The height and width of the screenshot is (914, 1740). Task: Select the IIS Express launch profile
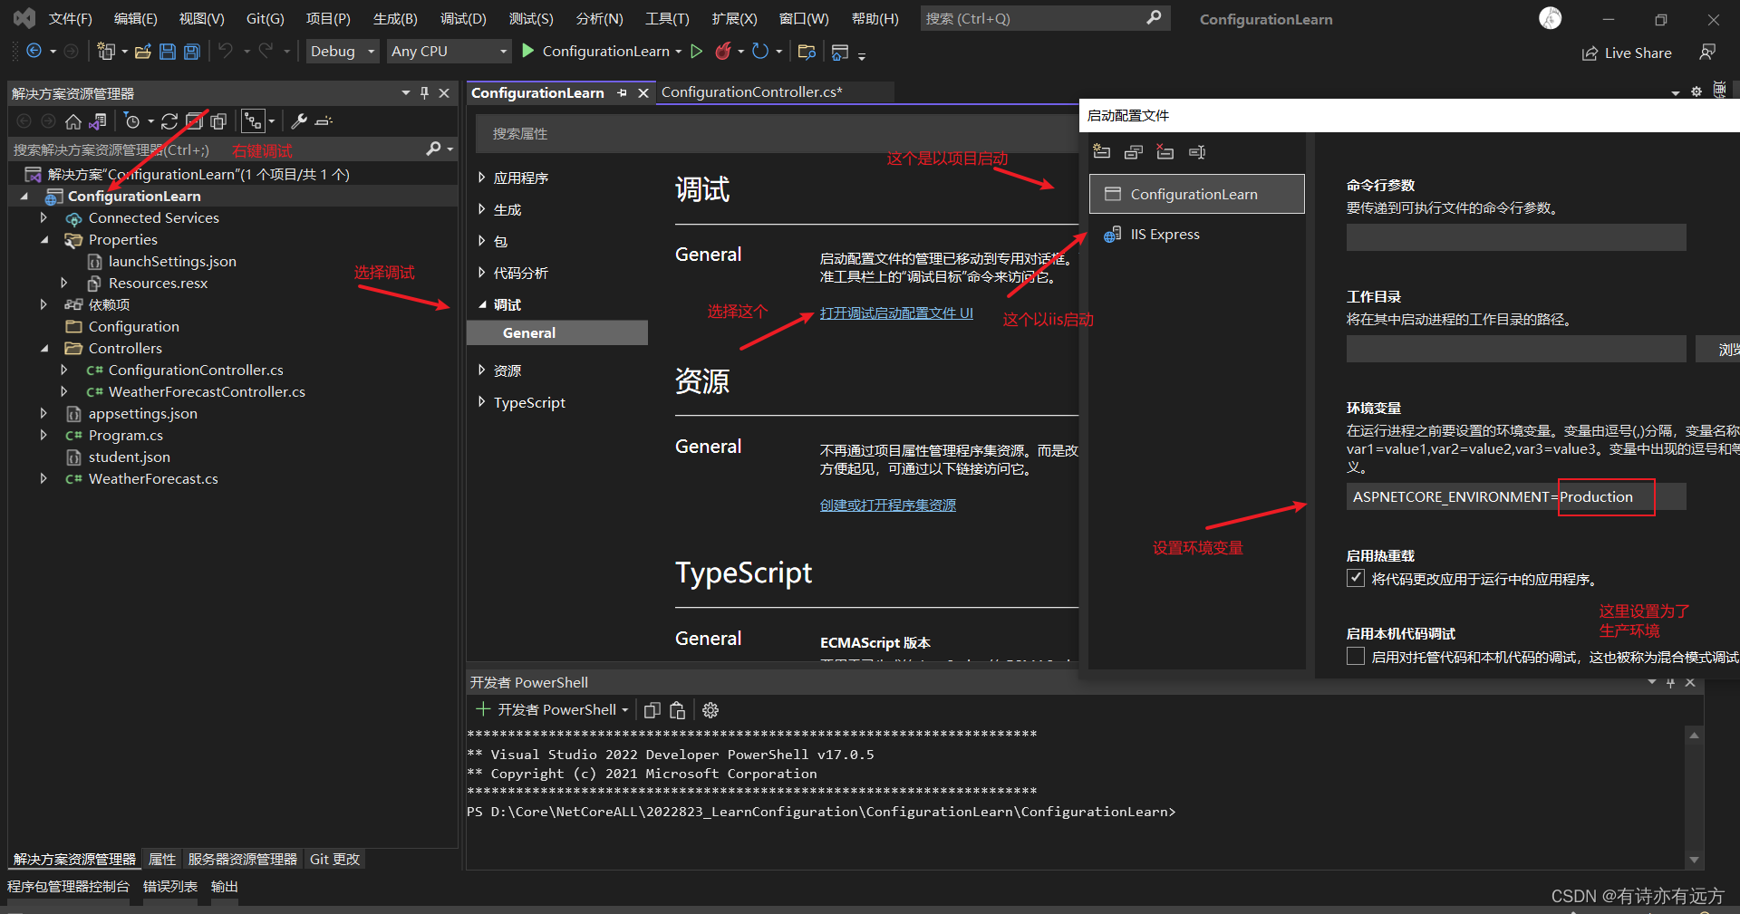pyautogui.click(x=1196, y=235)
